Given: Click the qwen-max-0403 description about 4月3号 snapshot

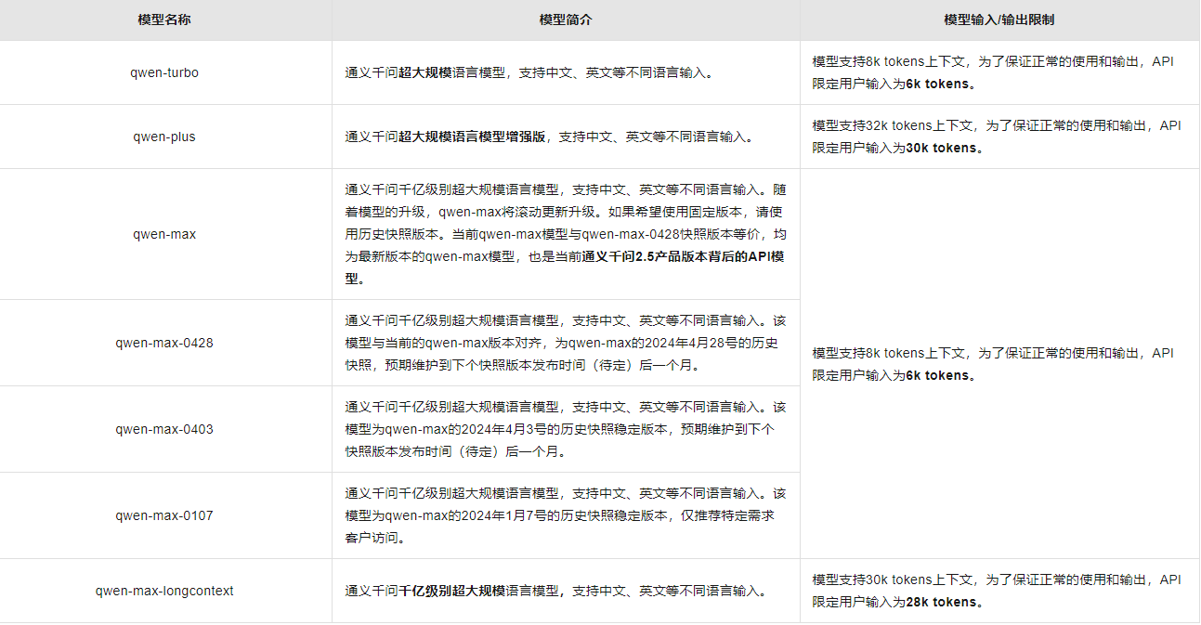Looking at the screenshot, I should coord(566,429).
